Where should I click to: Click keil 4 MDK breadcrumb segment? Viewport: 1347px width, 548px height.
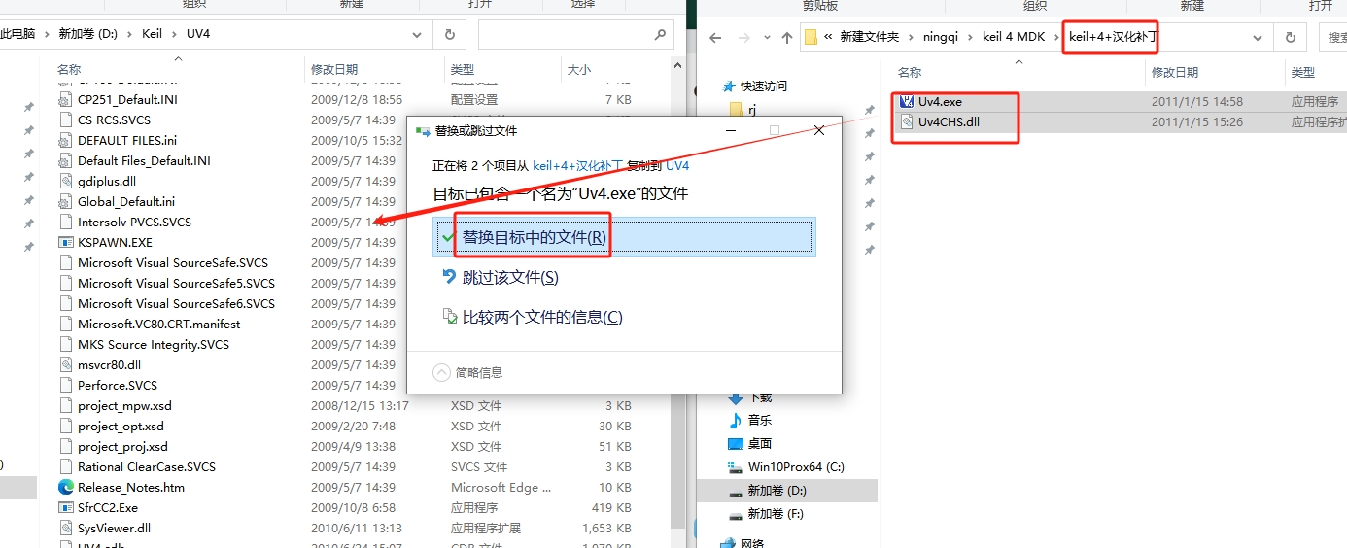[1015, 37]
